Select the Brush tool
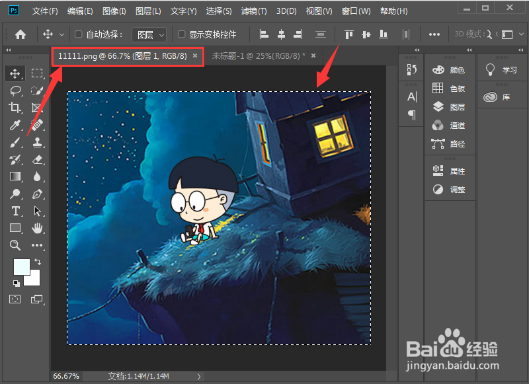Screen dimensions: 529x384 pyautogui.click(x=15, y=142)
